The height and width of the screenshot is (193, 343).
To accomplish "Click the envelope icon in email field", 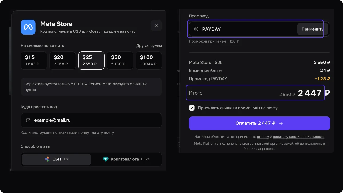I will pos(28,120).
